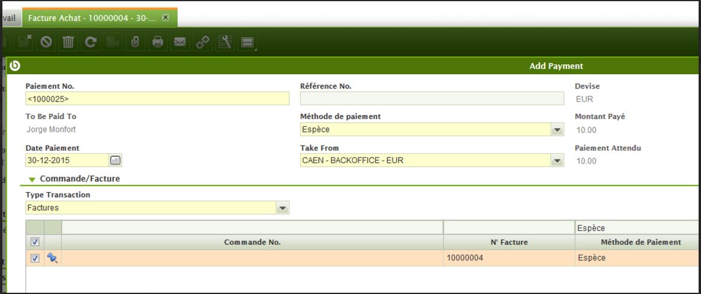Toggle the select-all checkbox in grid header
The width and height of the screenshot is (701, 294).
(x=35, y=242)
